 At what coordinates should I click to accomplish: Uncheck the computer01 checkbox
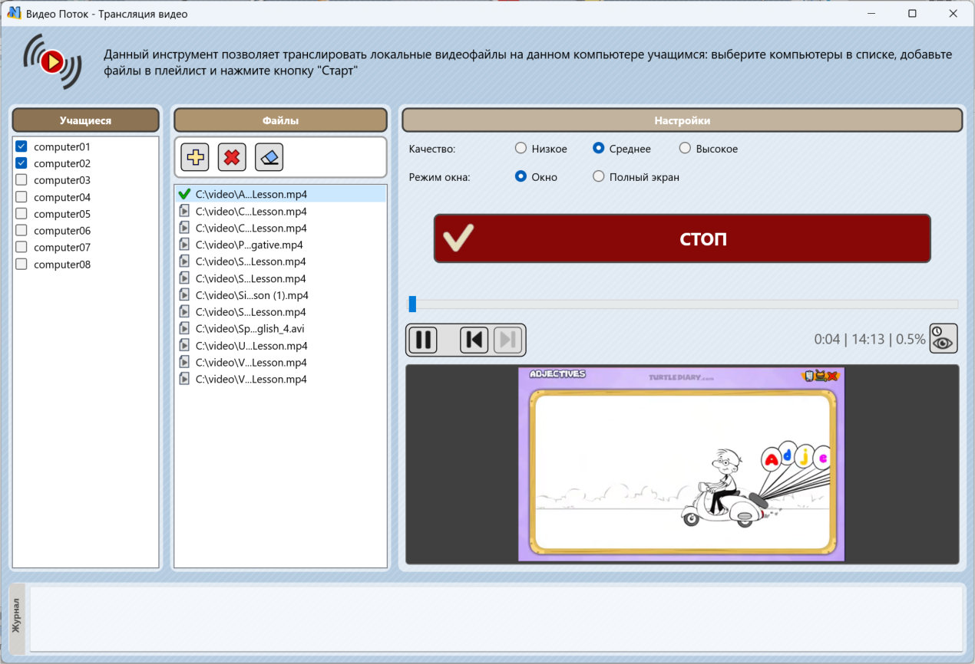[x=21, y=146]
